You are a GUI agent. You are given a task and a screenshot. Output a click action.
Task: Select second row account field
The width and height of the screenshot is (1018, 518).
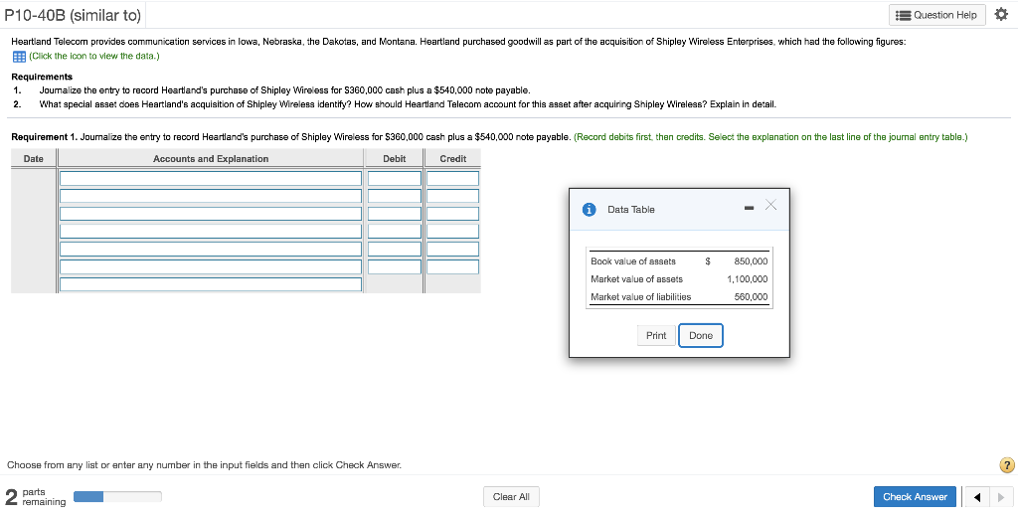[211, 196]
